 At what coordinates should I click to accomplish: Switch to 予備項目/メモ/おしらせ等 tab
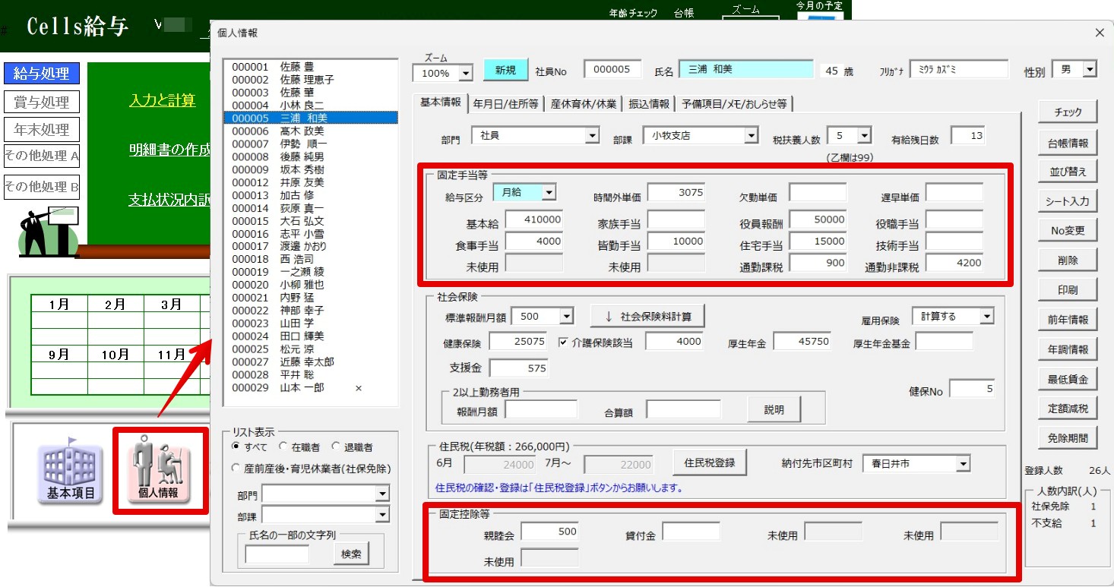[734, 104]
